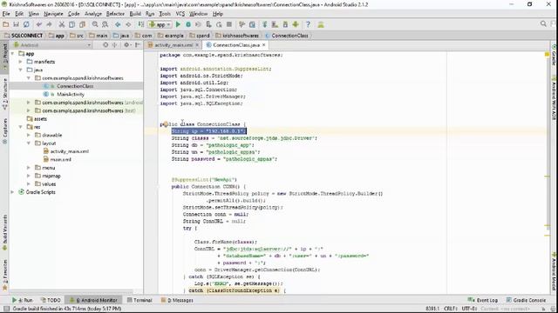
Task: Click the Make Project icon
Action: (x=141, y=24)
